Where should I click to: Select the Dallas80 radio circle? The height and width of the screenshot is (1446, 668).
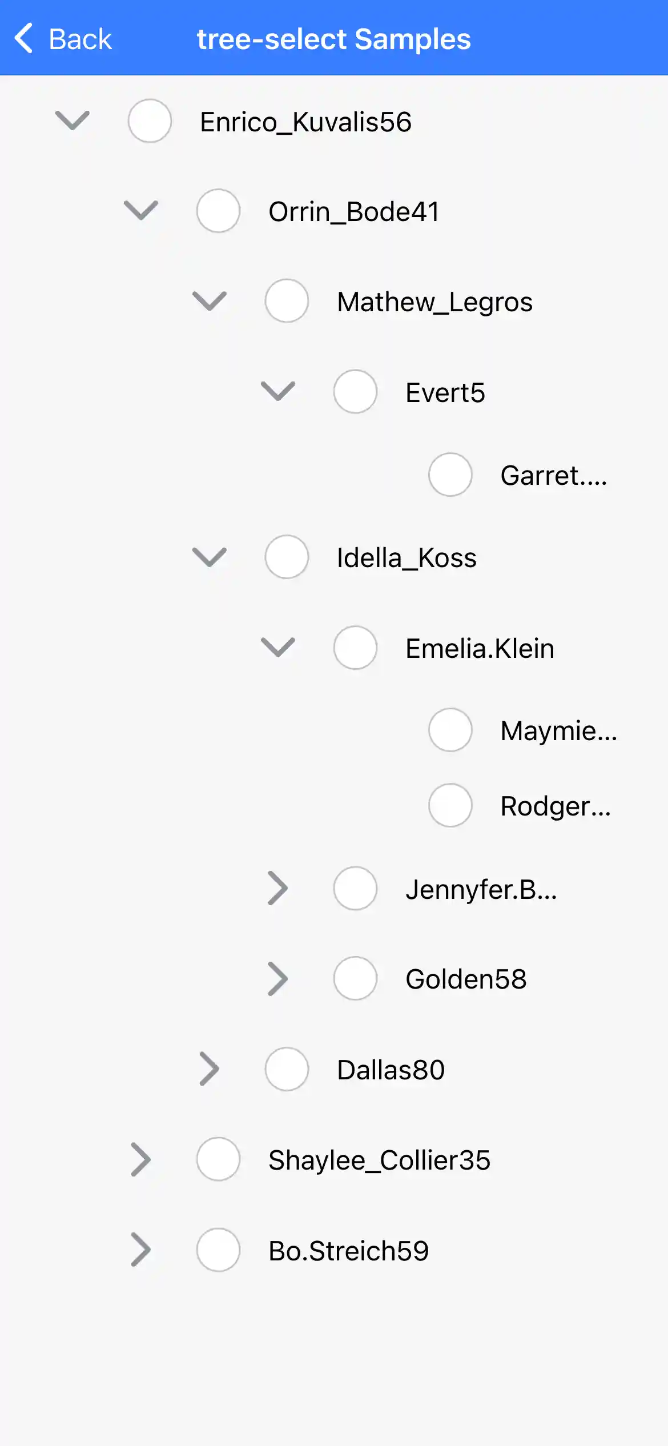287,1069
